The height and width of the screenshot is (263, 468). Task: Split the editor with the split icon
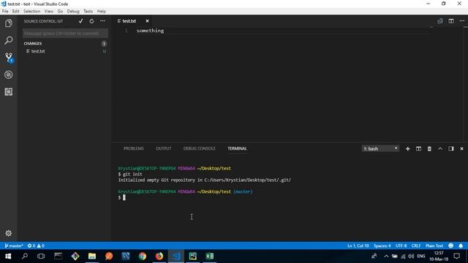451,21
